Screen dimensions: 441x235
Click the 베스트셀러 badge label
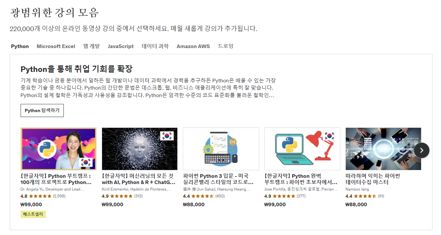click(33, 214)
